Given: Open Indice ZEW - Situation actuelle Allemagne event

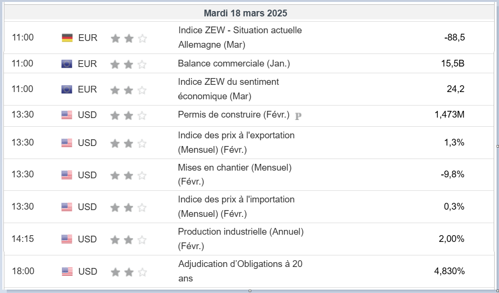Looking at the screenshot, I should pyautogui.click(x=240, y=37).
